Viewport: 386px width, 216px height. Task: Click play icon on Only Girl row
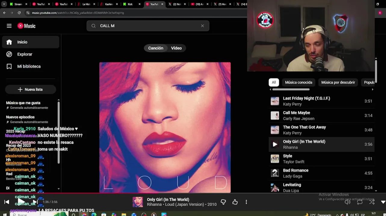tap(275, 144)
